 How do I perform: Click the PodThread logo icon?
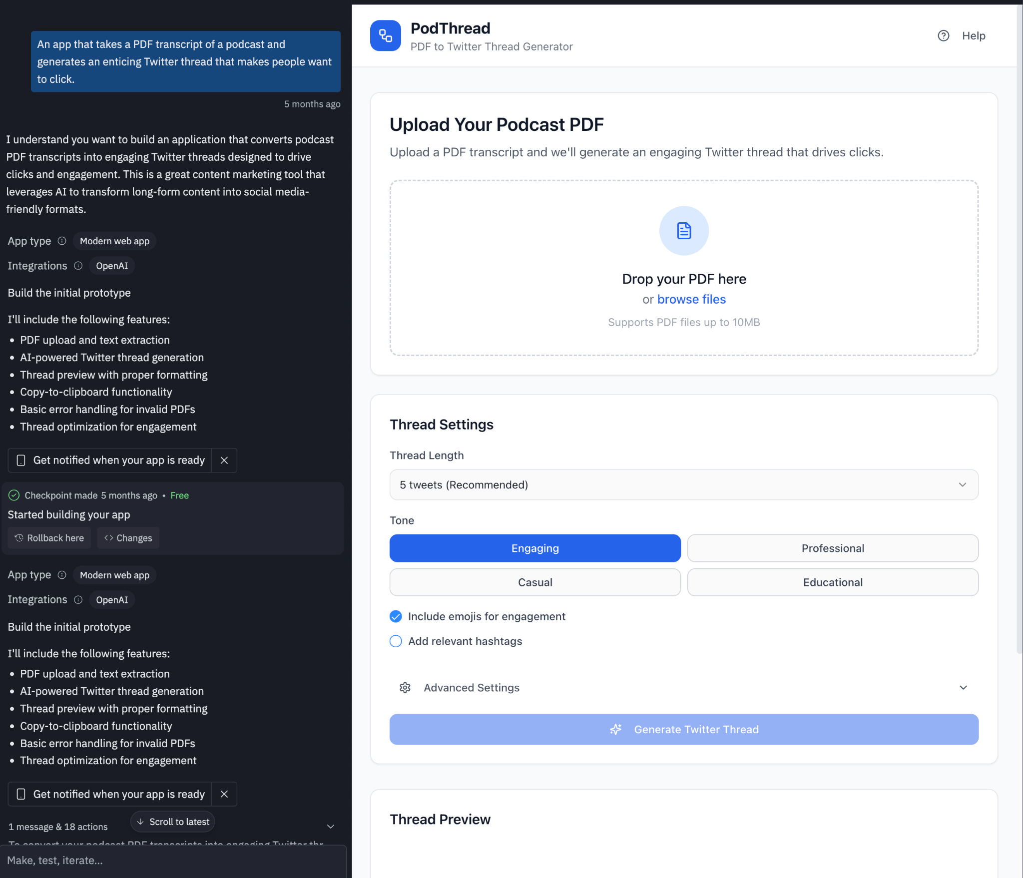click(x=385, y=35)
